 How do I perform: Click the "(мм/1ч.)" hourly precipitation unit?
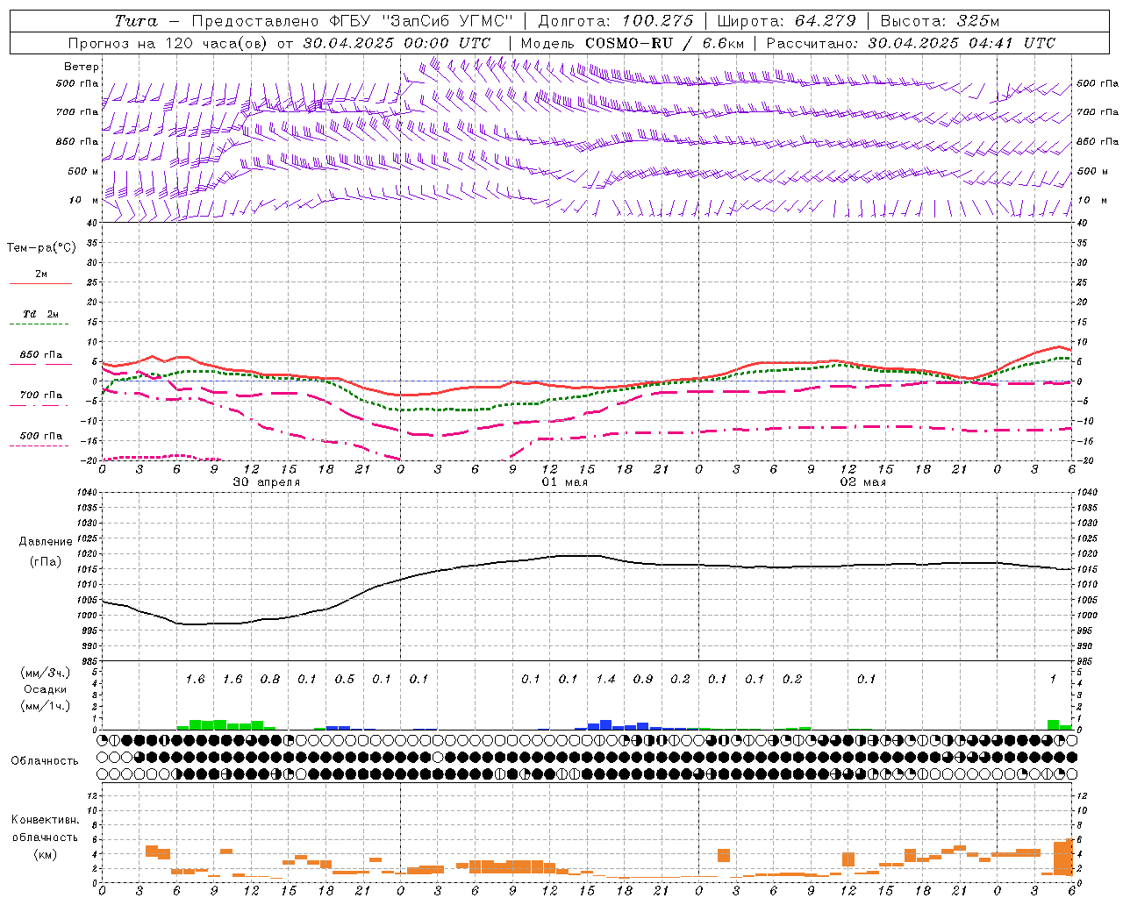46,706
